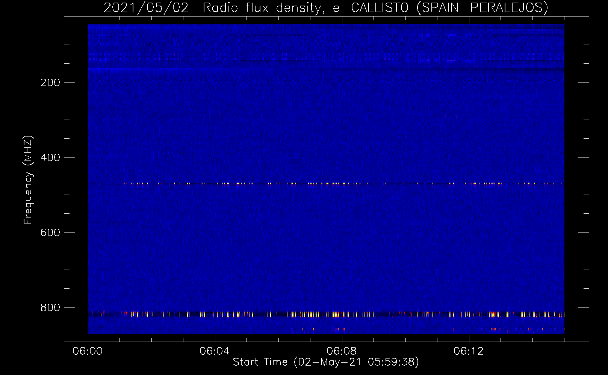This screenshot has height=375, width=608.
Task: Click the 06:04 time tick label
Action: click(215, 351)
